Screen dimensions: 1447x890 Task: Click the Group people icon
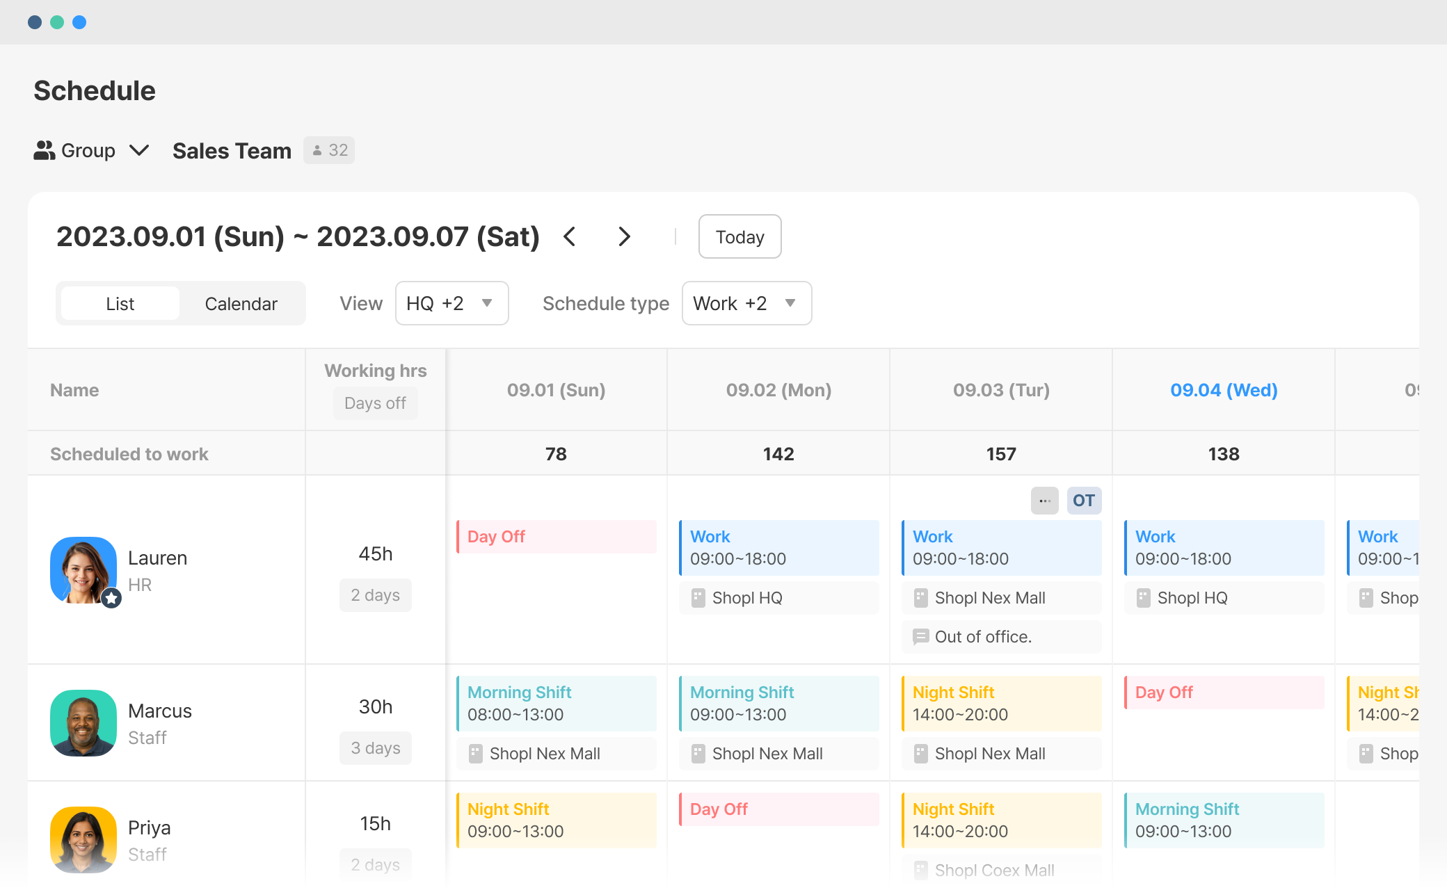(x=44, y=150)
